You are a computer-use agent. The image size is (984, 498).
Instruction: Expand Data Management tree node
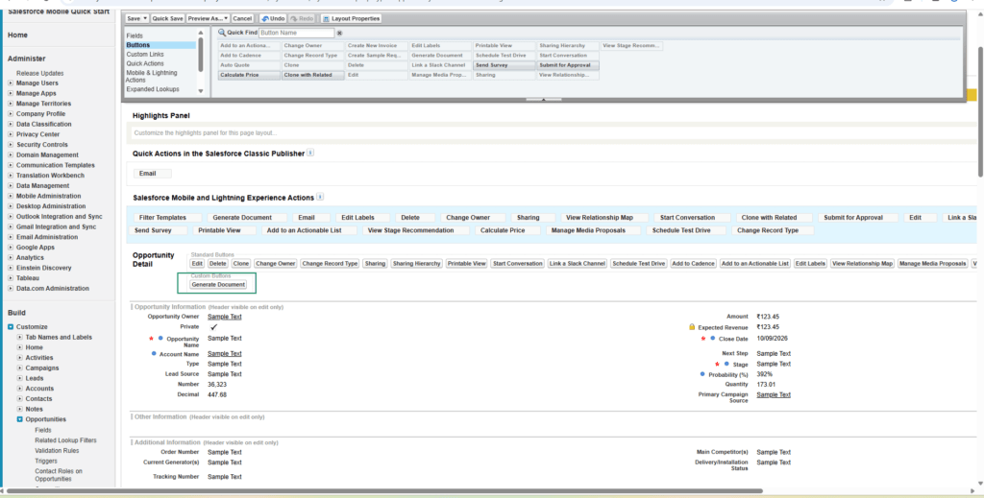11,185
